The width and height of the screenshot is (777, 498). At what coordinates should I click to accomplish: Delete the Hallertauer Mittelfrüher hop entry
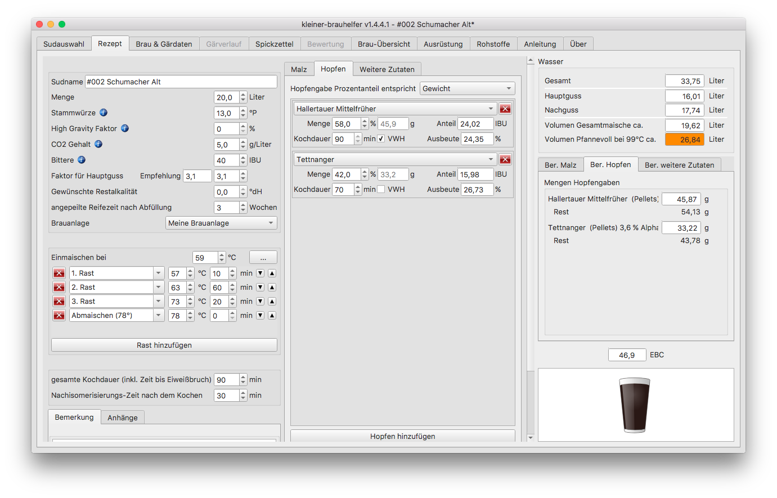tap(505, 109)
